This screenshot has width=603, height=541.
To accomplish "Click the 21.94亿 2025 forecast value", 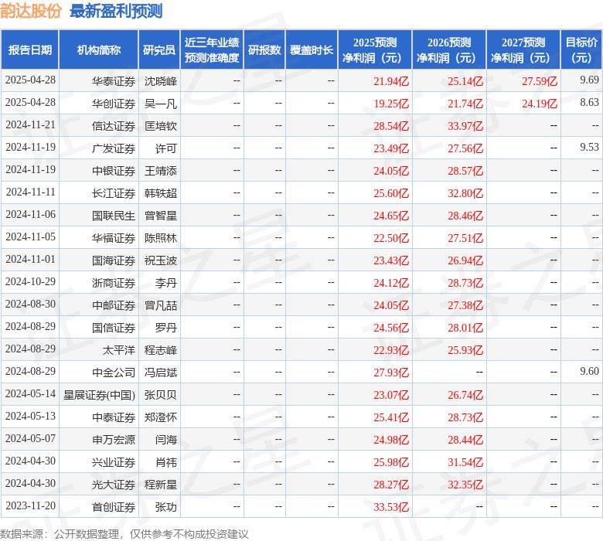I will tap(391, 81).
